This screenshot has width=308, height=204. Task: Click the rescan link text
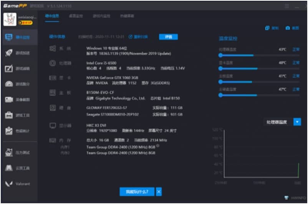point(141,37)
